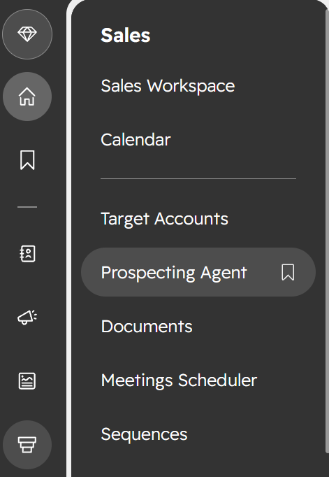Open the Bookmarks sidebar icon
Screen dimensions: 329x477
click(27, 159)
